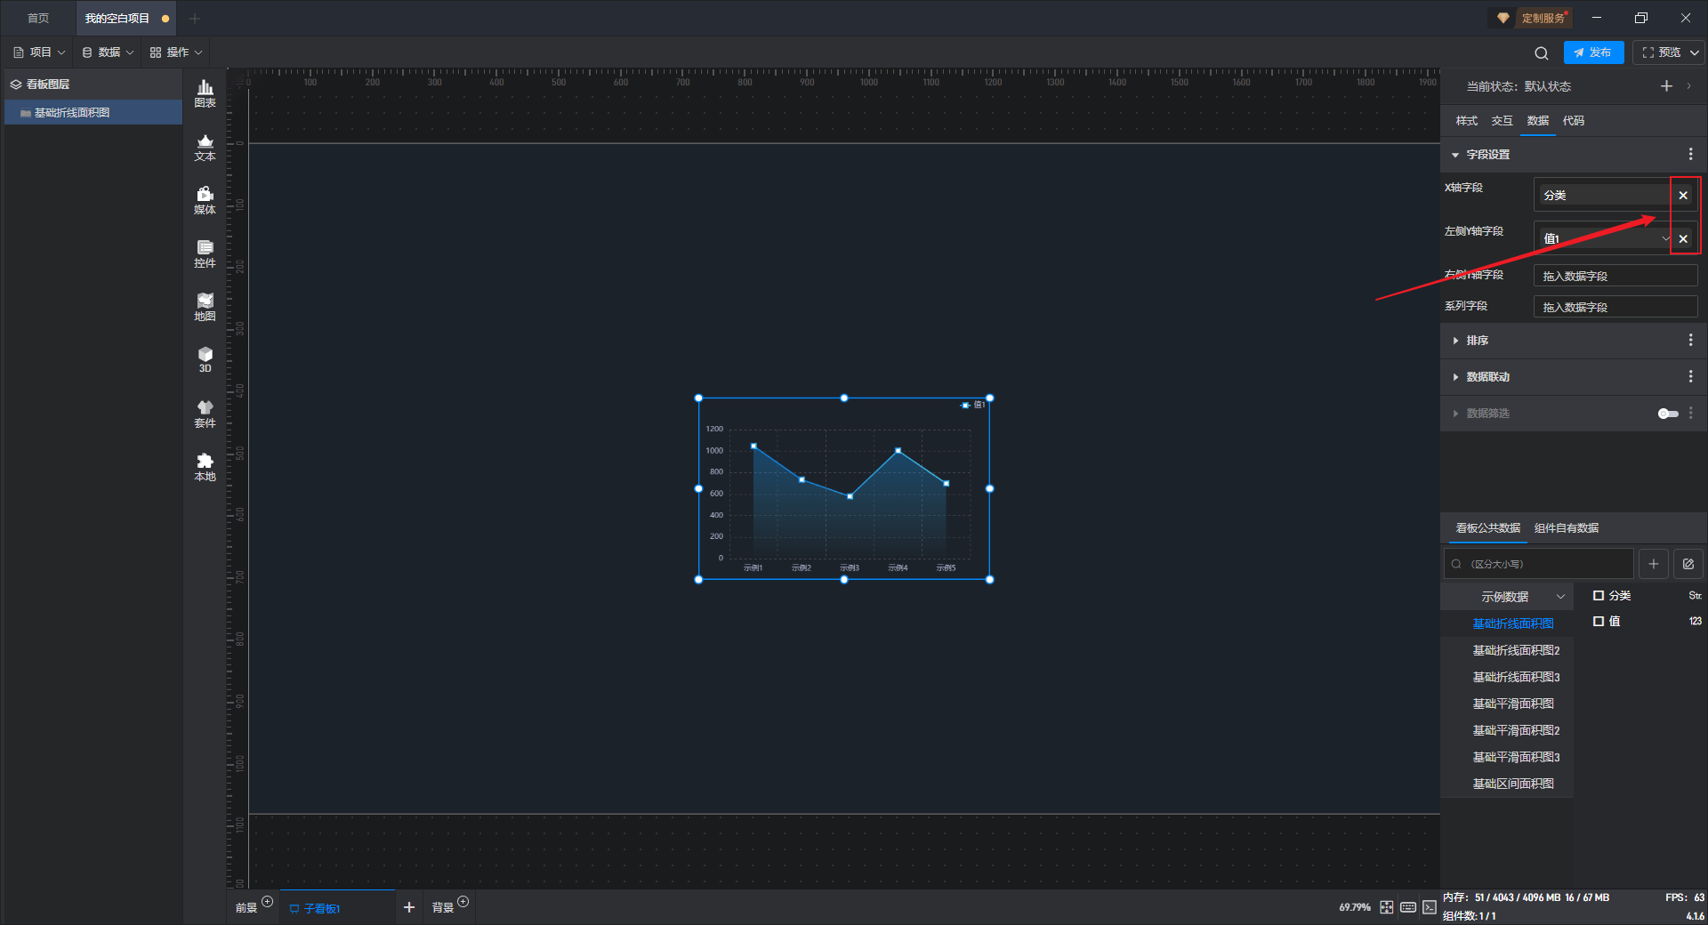
Task: Open the 控件 controls panel
Action: [205, 253]
